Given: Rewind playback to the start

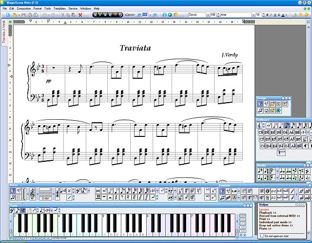Looking at the screenshot, I should click(95, 15).
